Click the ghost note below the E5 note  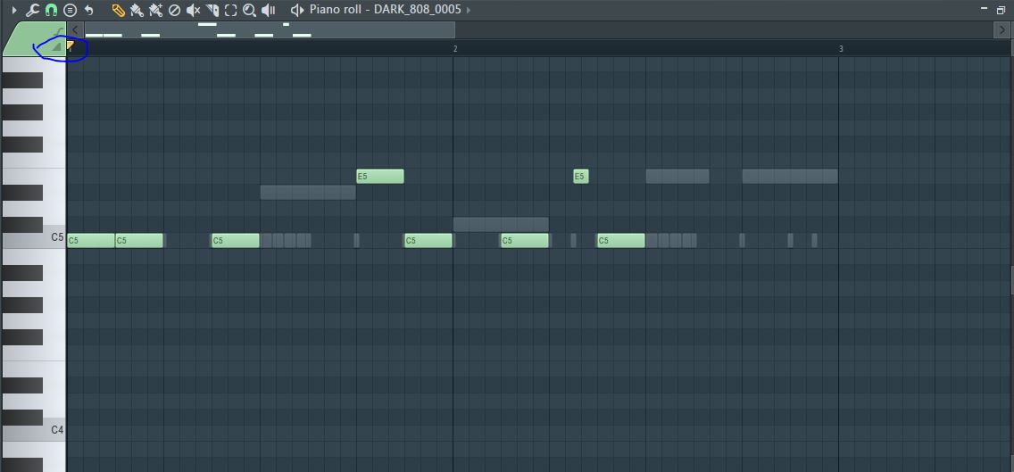pos(308,192)
